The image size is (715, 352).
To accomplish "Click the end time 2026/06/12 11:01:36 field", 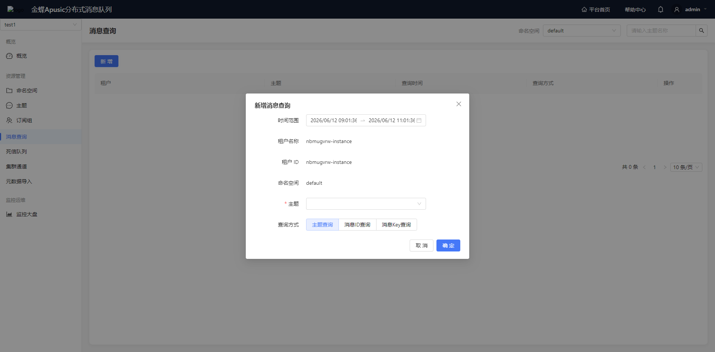I will point(392,120).
